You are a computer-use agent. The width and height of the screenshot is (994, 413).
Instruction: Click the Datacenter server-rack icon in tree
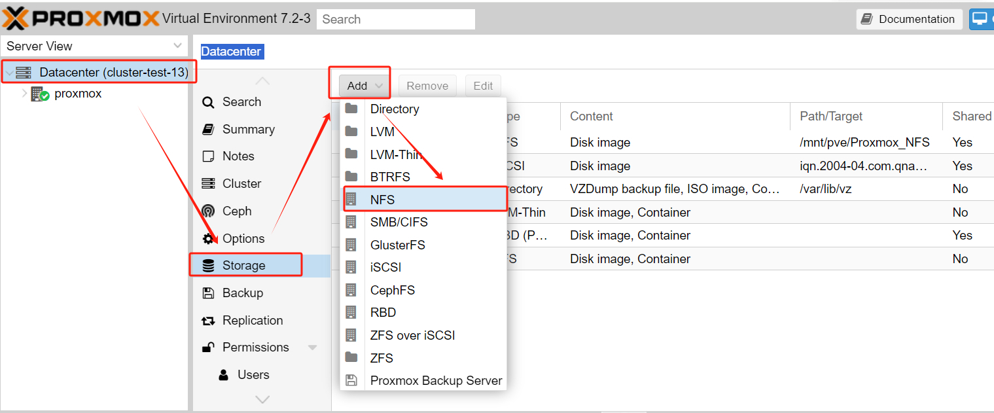[24, 73]
